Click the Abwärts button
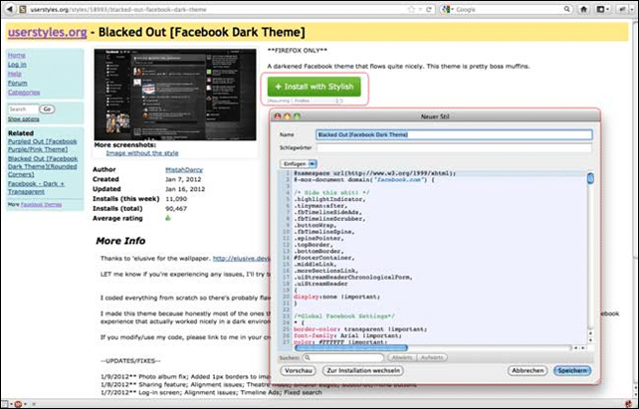 click(401, 357)
